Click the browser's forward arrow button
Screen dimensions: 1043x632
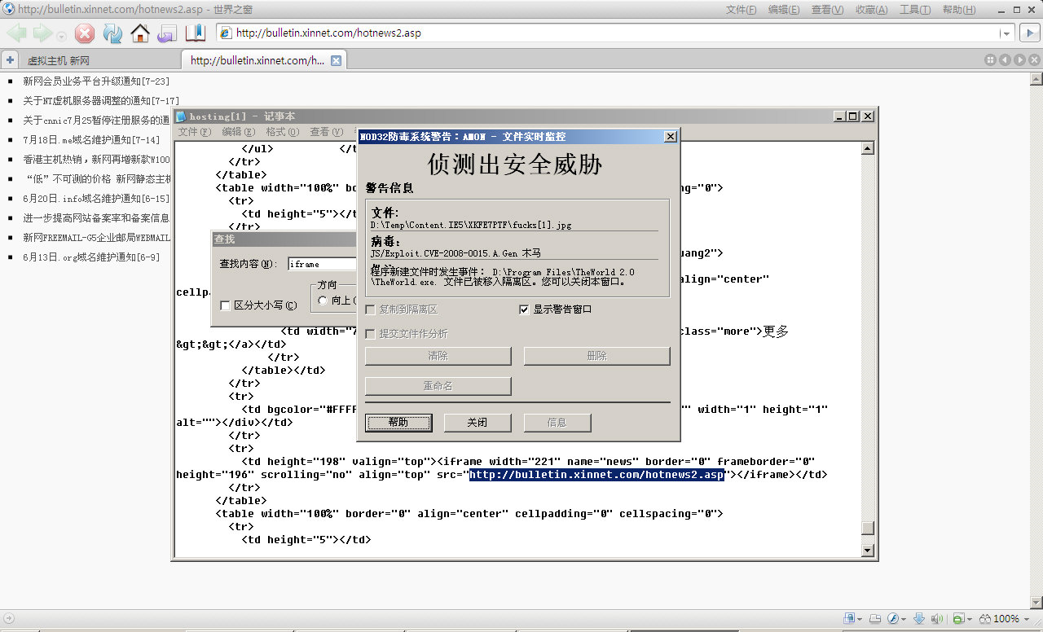[x=42, y=33]
